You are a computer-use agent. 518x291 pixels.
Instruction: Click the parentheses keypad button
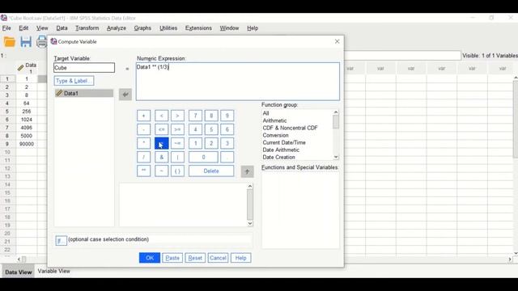177,171
